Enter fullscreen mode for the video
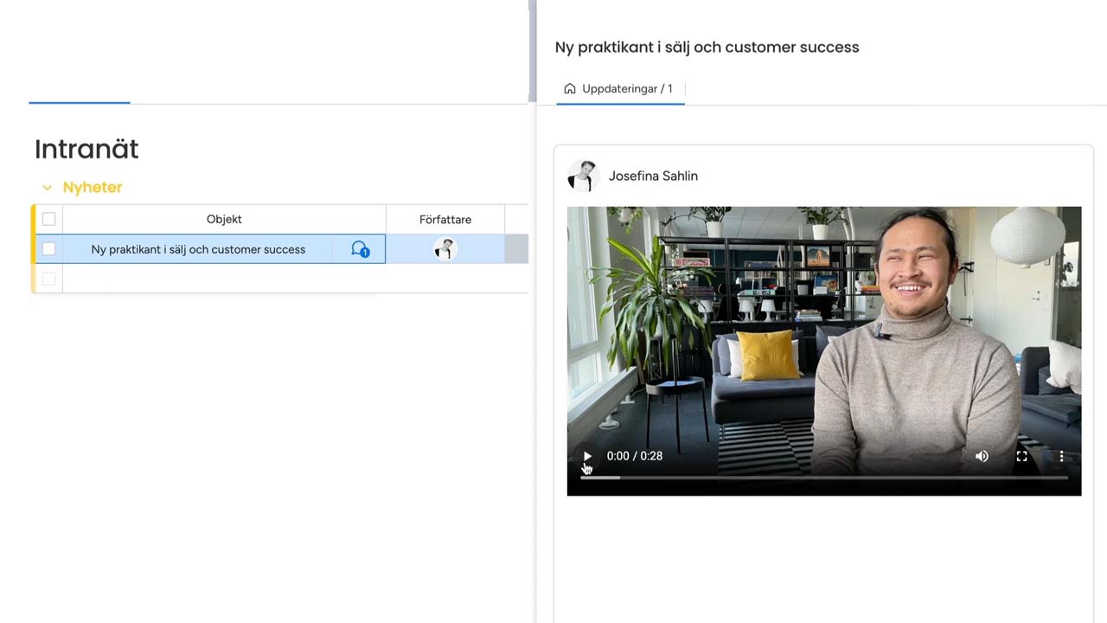The image size is (1107, 623). tap(1021, 456)
